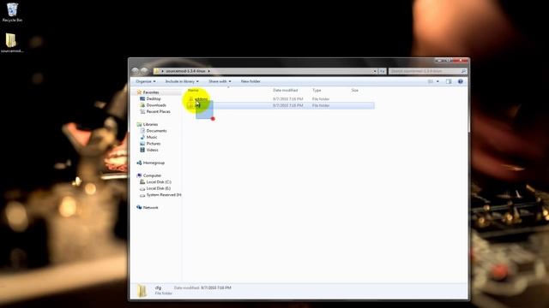The height and width of the screenshot is (308, 549).
Task: Open the Share with dropdown
Action: click(x=220, y=81)
